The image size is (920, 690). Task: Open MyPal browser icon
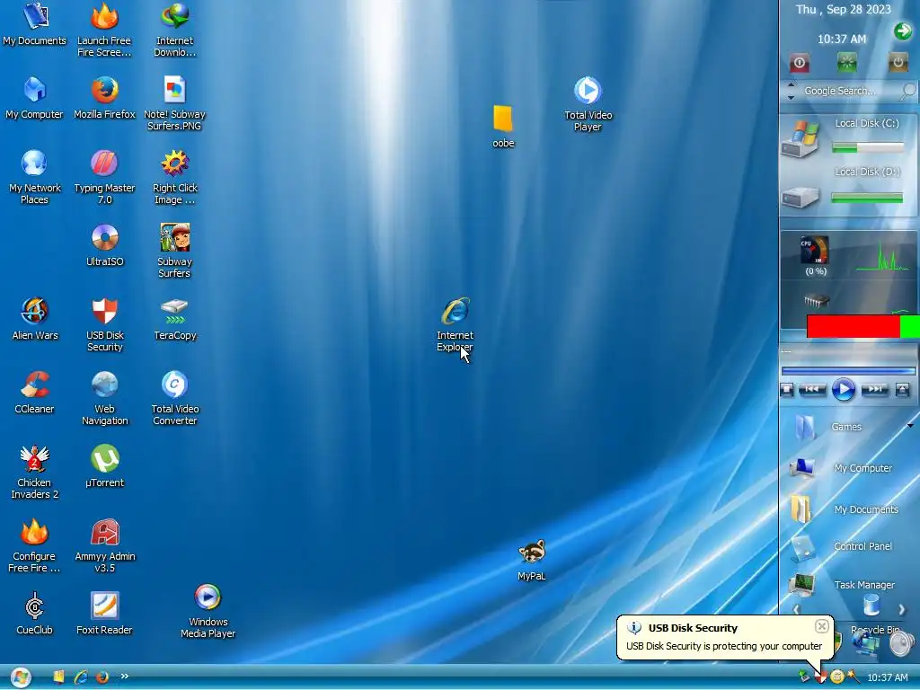[532, 561]
